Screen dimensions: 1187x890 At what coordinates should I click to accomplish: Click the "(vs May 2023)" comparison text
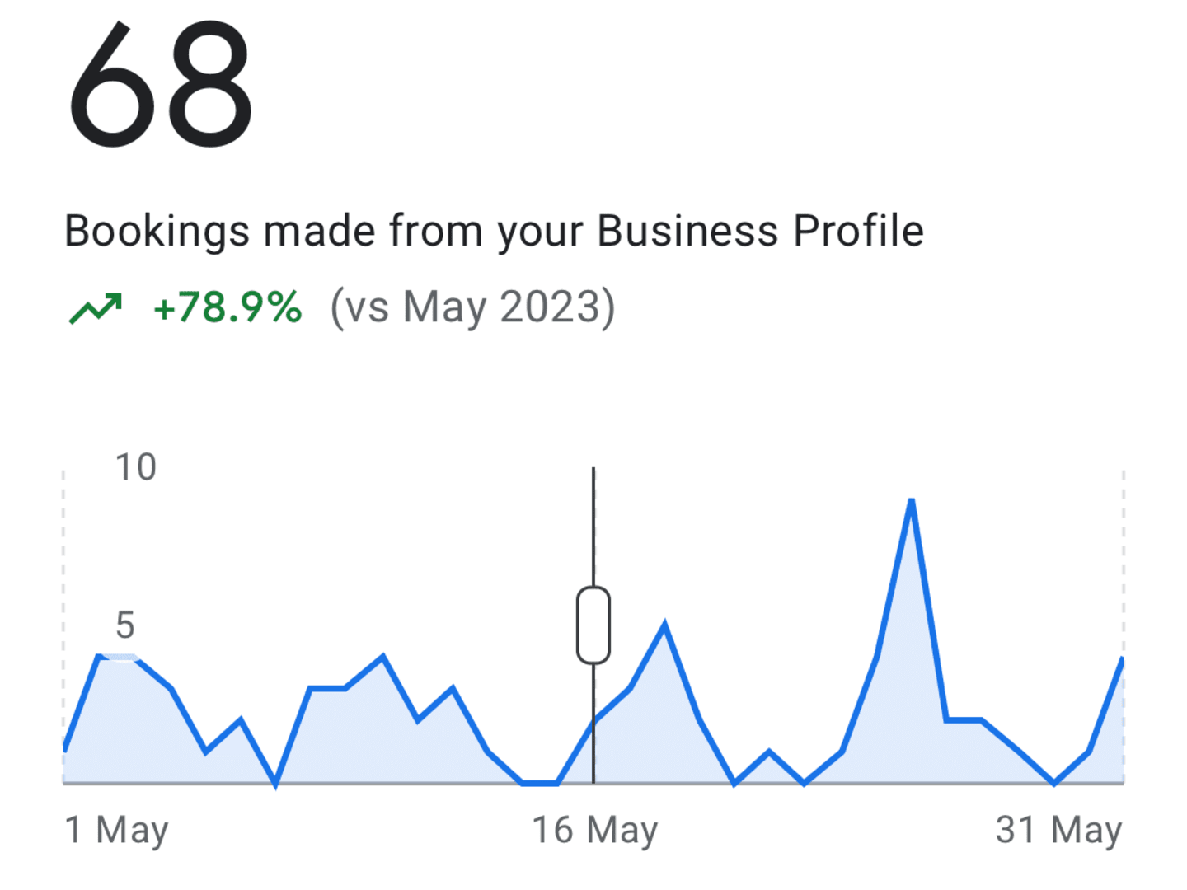(473, 308)
